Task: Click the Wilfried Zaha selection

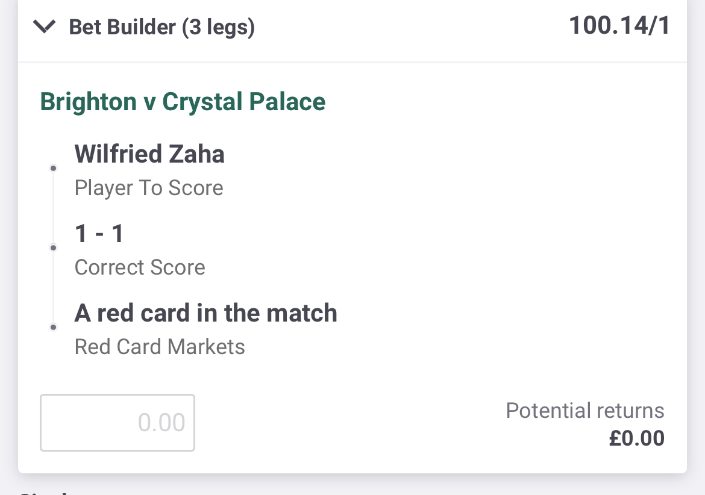Action: pyautogui.click(x=149, y=154)
